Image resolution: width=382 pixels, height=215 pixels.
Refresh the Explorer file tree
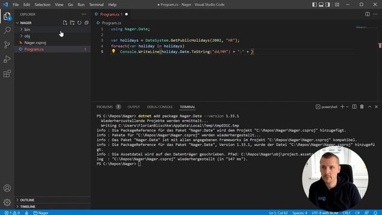(79, 23)
